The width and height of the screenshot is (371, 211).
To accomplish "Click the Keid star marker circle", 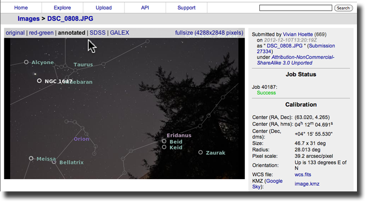I will point(164,147).
